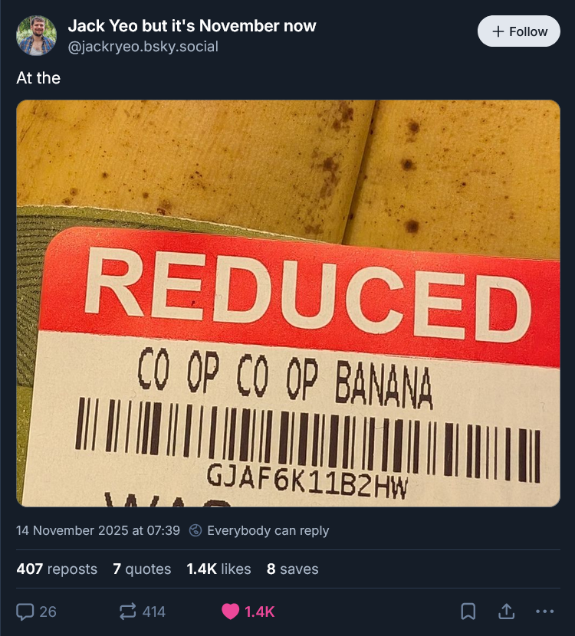This screenshot has width=575, height=636.
Task: Click the 8 saves count
Action: pyautogui.click(x=292, y=569)
